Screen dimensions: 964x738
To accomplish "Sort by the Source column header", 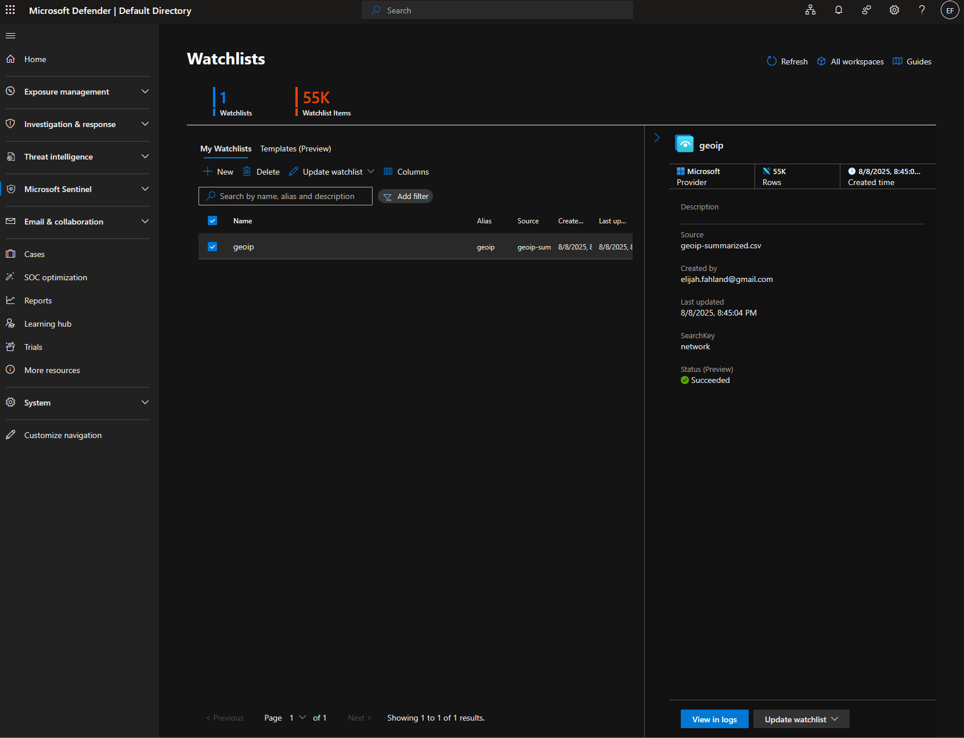I will point(528,220).
